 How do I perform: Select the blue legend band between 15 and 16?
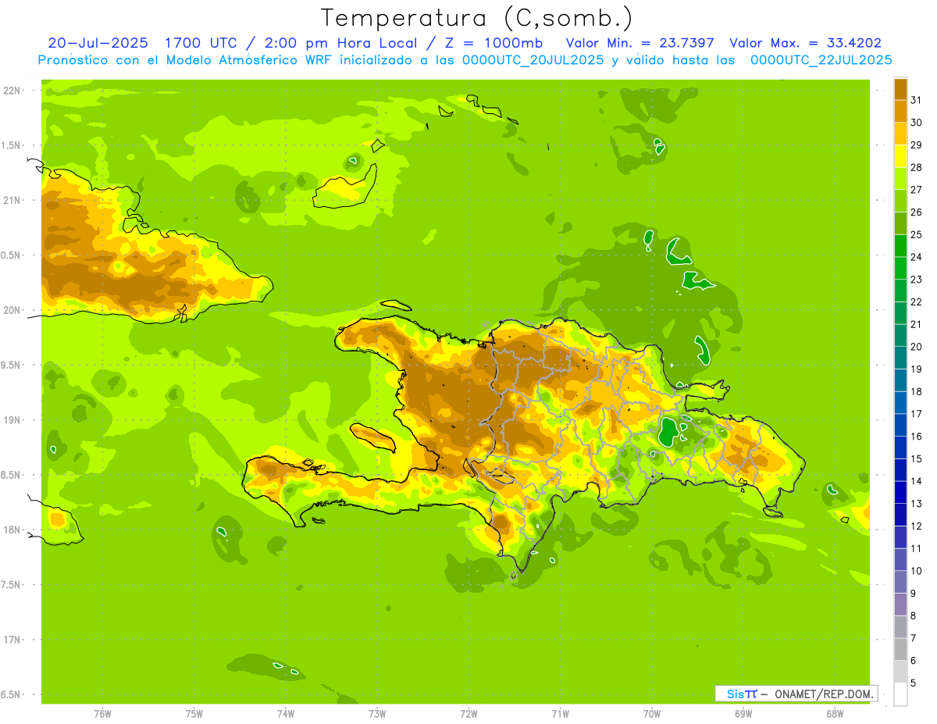tap(900, 447)
